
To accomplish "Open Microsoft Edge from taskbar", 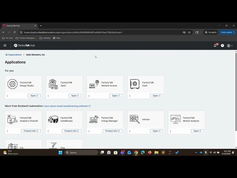I will (x=143, y=152).
